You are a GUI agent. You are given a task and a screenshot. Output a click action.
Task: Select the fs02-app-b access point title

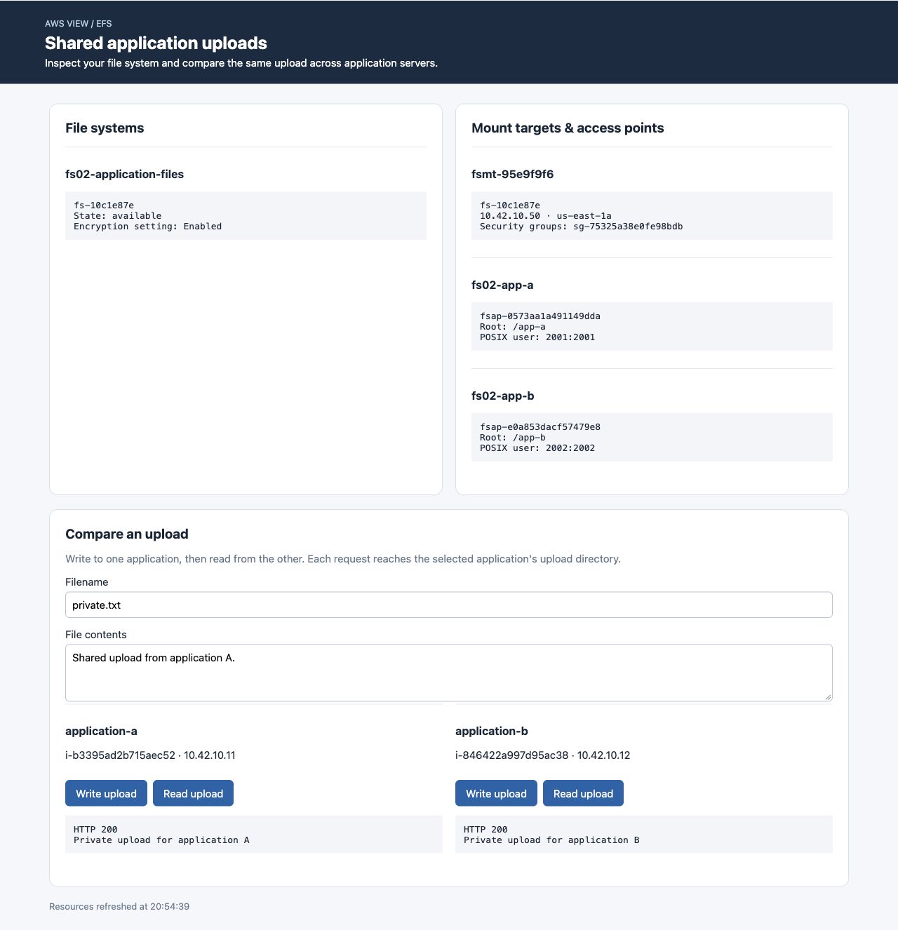coord(502,396)
